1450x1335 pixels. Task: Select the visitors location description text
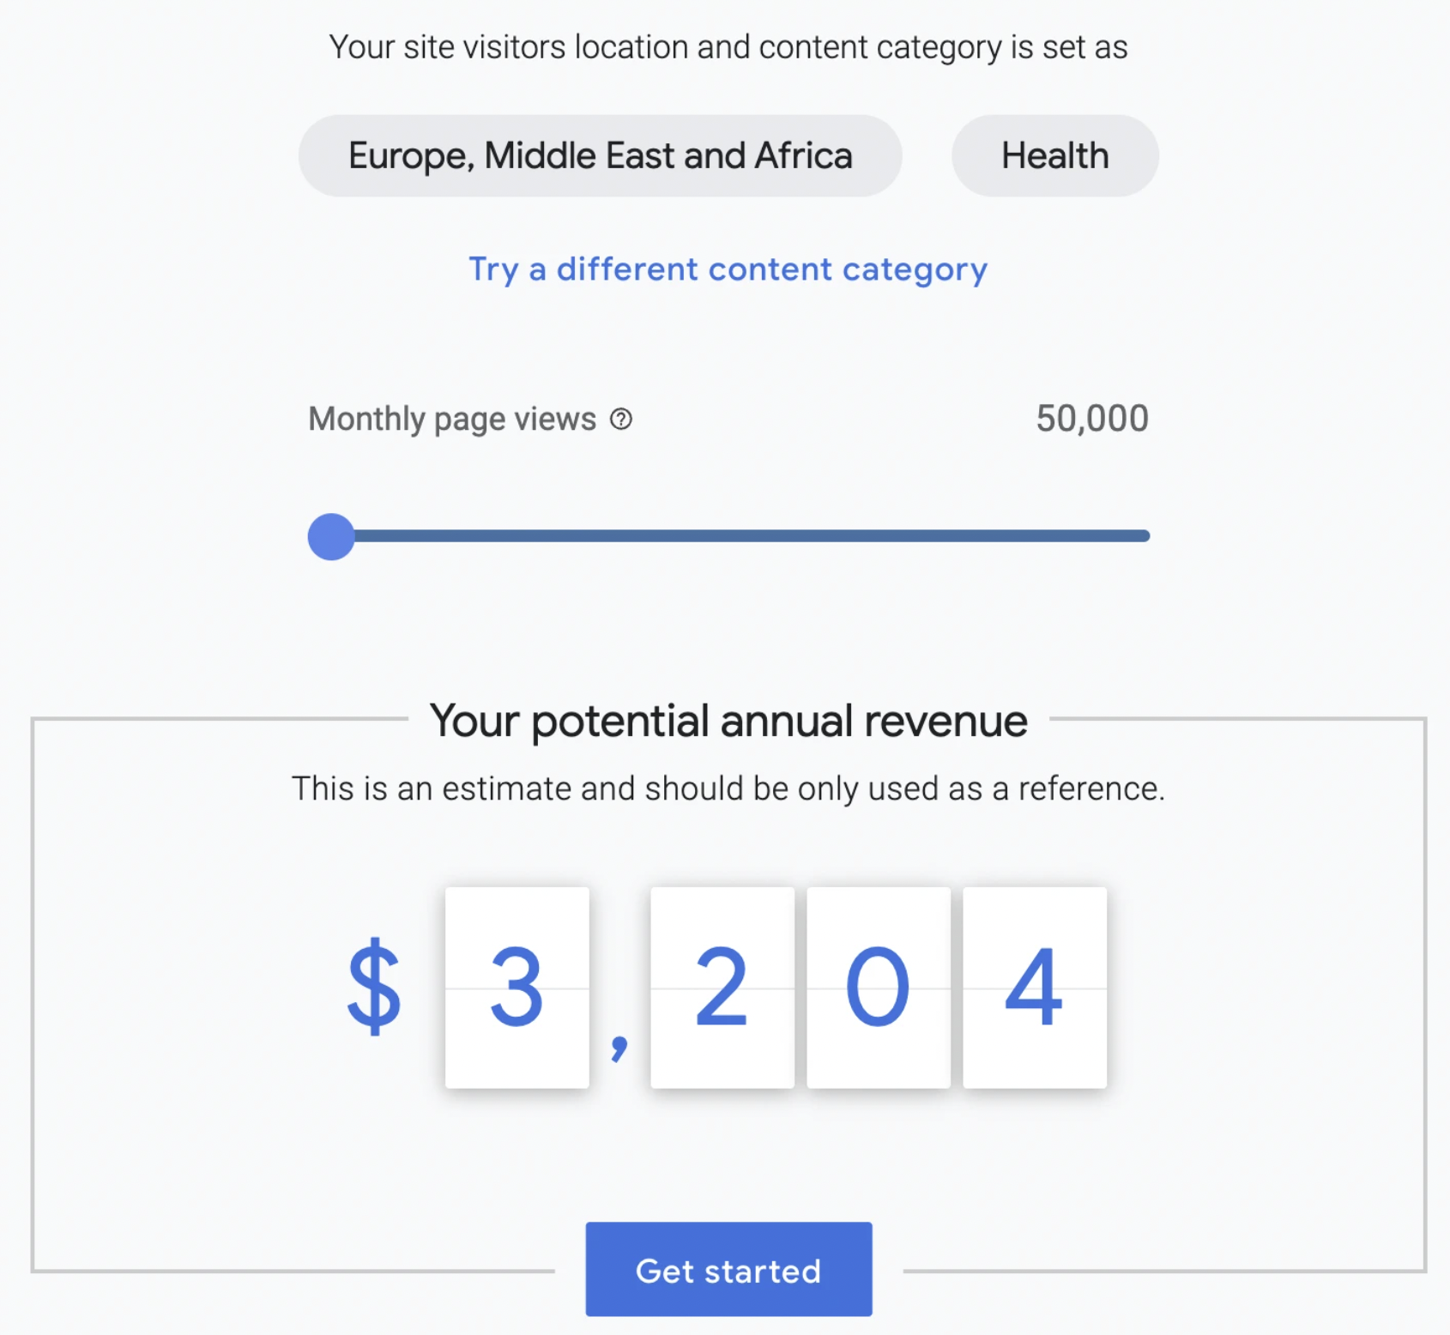[x=728, y=47]
